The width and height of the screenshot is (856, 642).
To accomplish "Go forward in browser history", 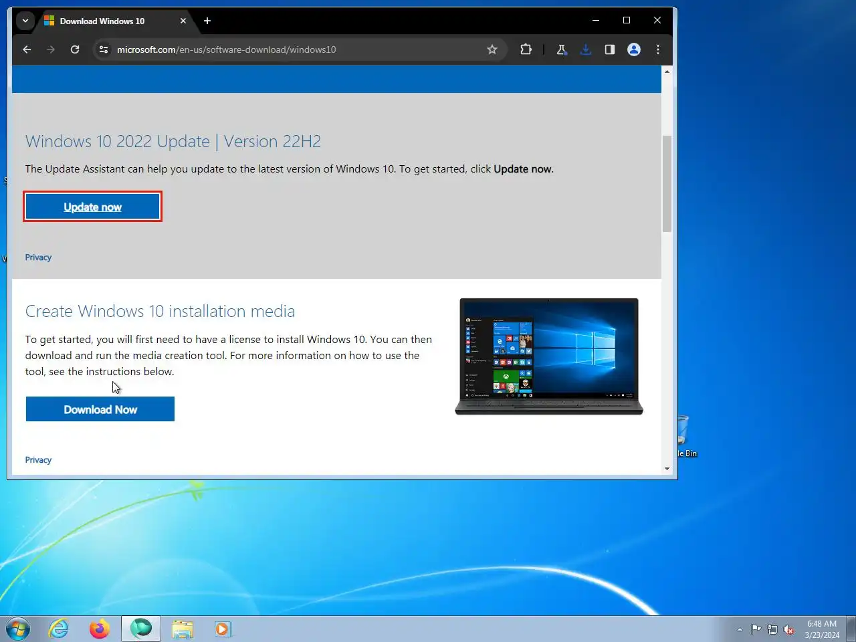I will click(x=51, y=49).
